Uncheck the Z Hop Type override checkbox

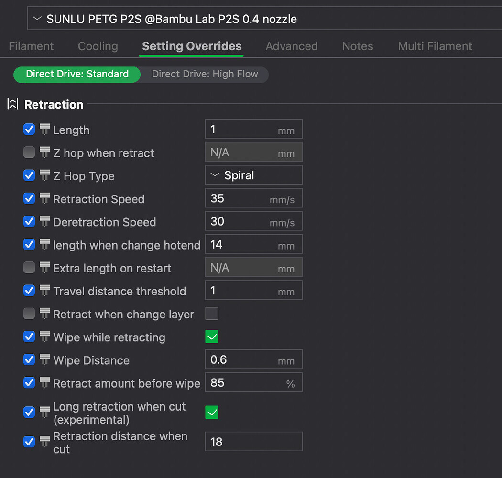pos(29,175)
